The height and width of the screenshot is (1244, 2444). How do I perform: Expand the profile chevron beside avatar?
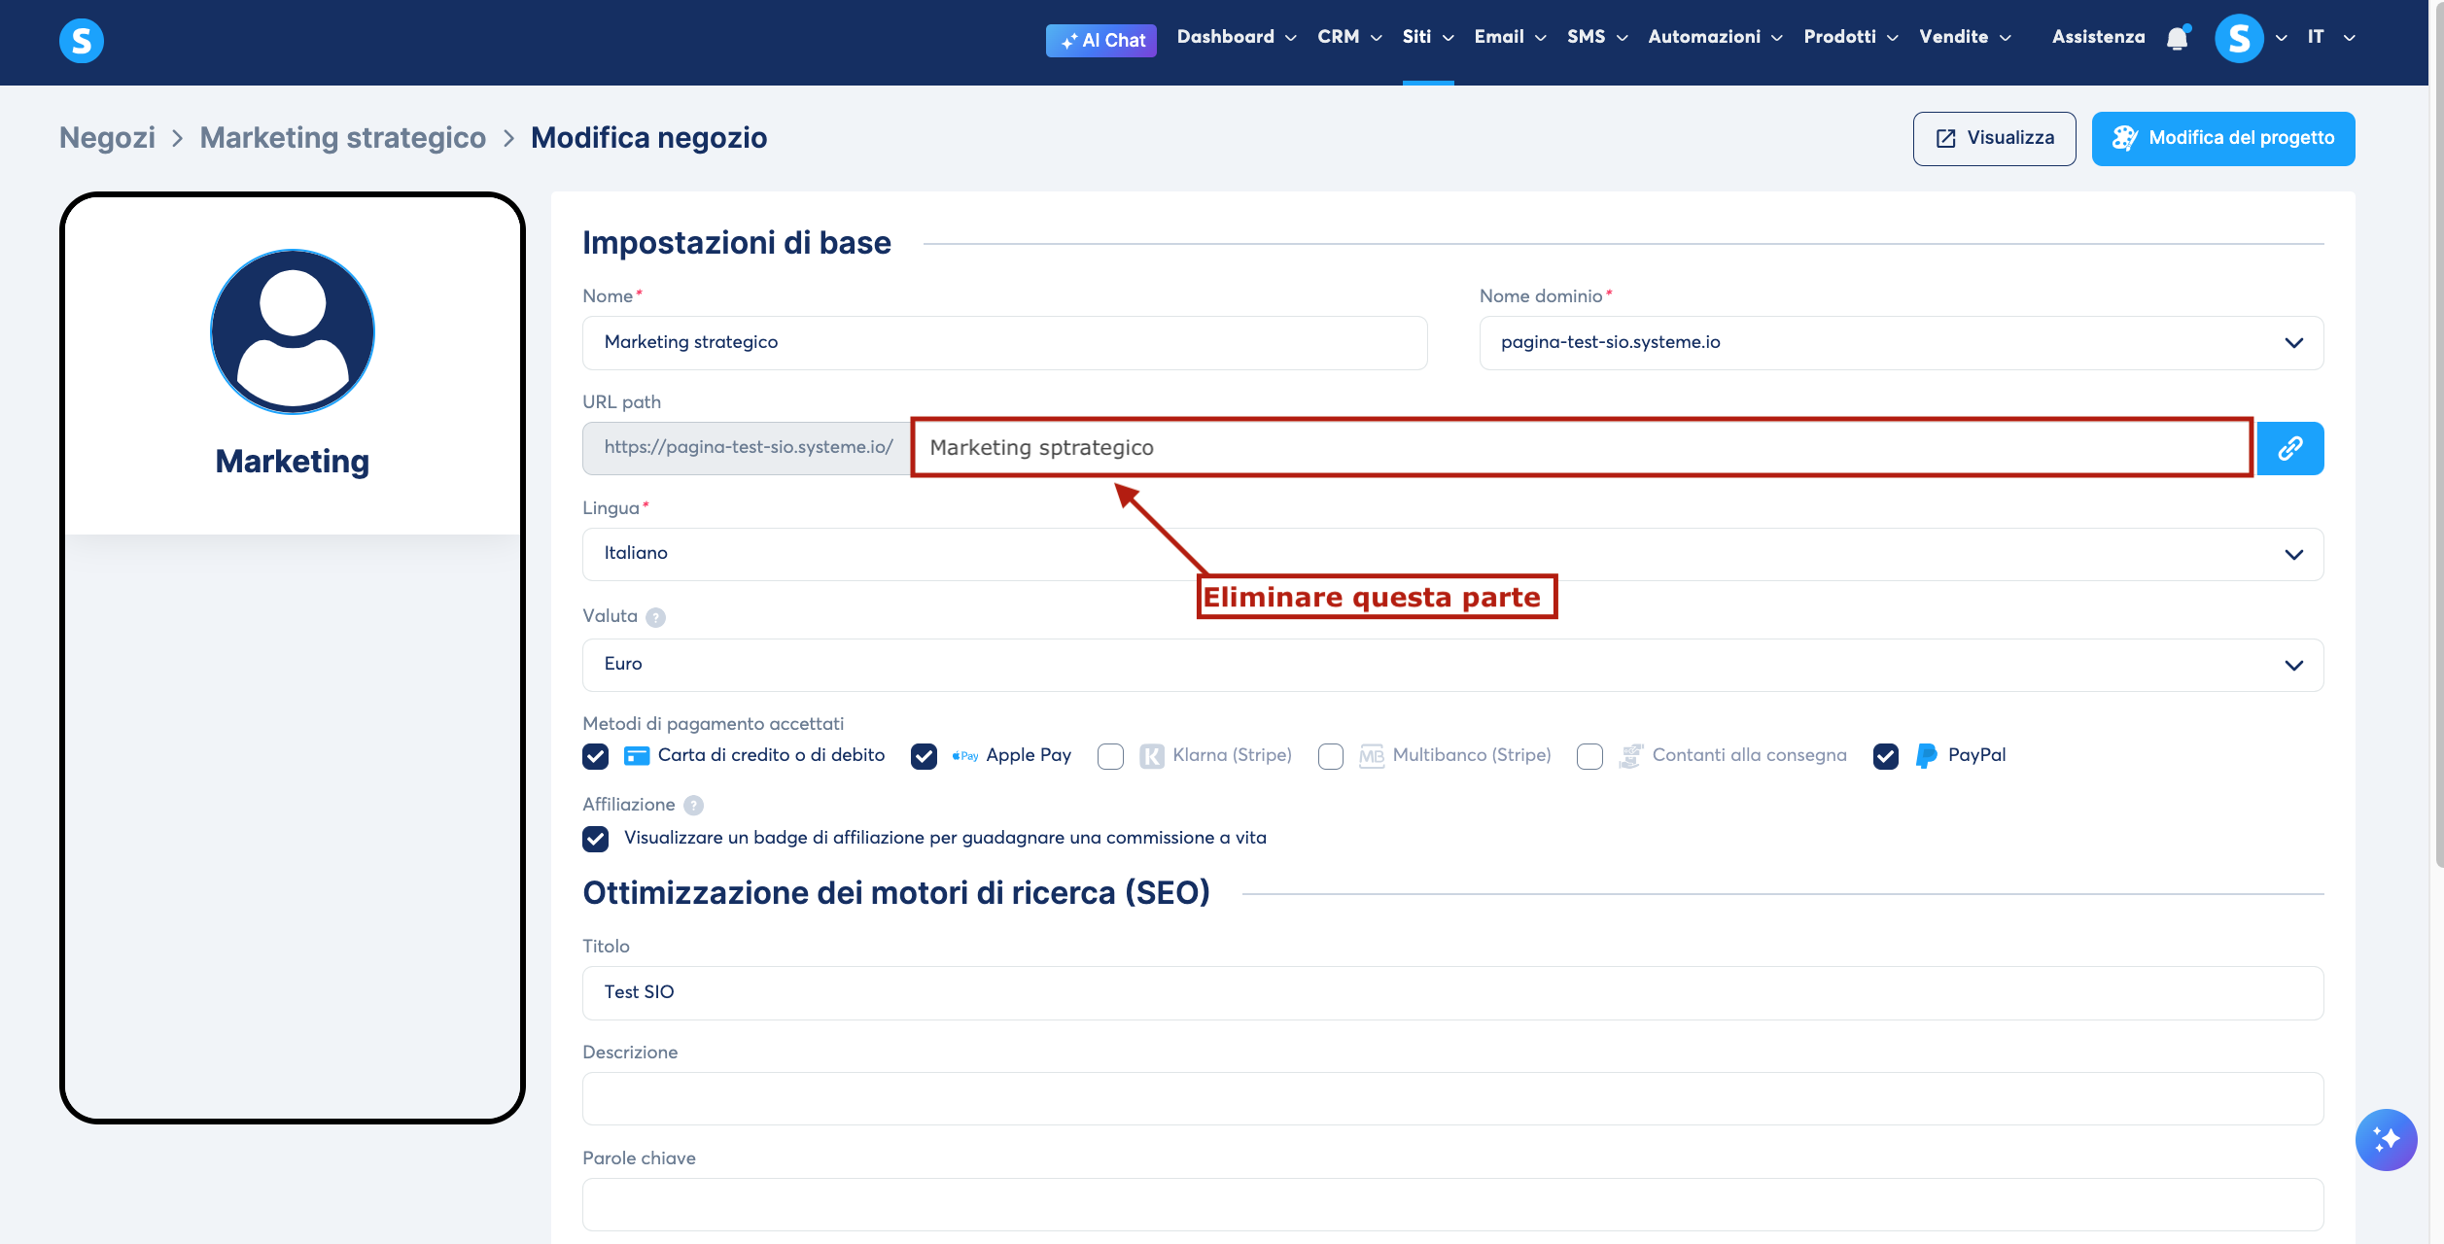pos(2282,38)
